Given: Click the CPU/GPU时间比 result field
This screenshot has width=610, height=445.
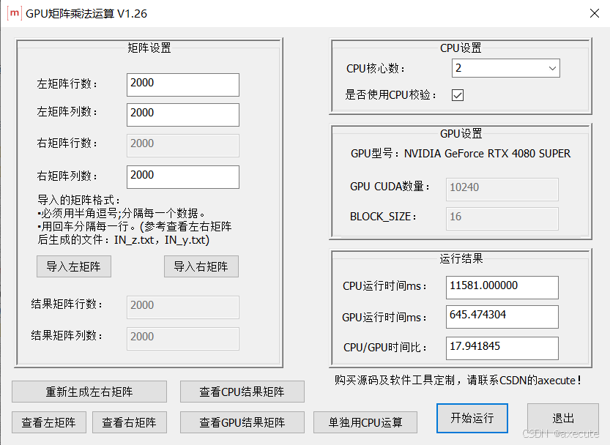Looking at the screenshot, I should 502,348.
